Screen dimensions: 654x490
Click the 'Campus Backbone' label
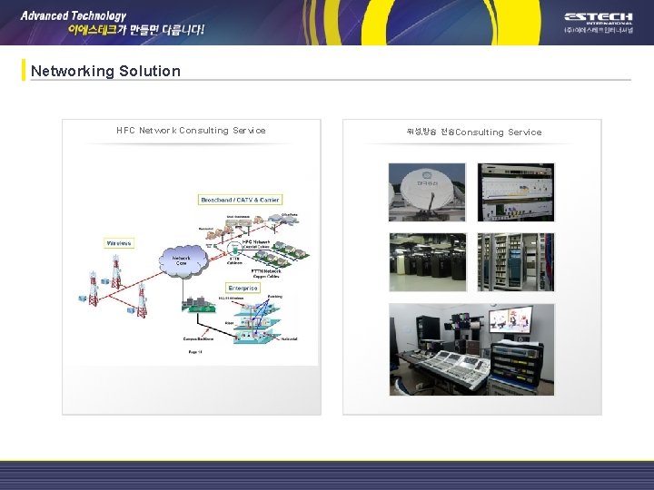point(198,338)
